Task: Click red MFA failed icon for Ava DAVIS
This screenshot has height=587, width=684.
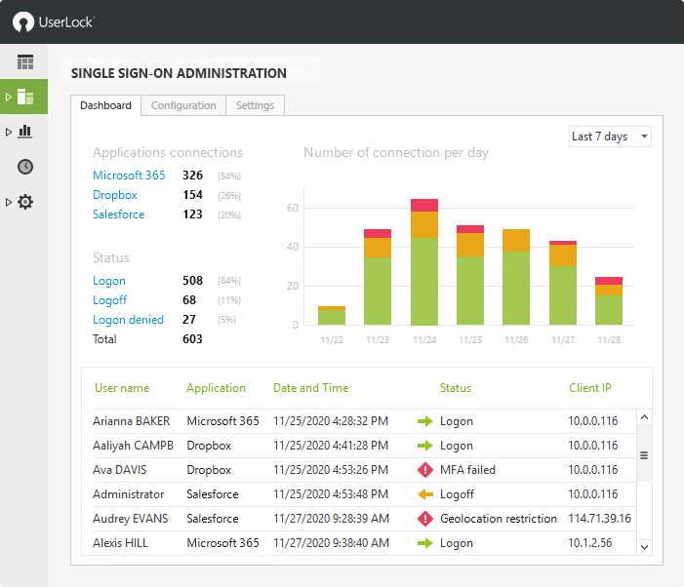Action: pos(425,470)
